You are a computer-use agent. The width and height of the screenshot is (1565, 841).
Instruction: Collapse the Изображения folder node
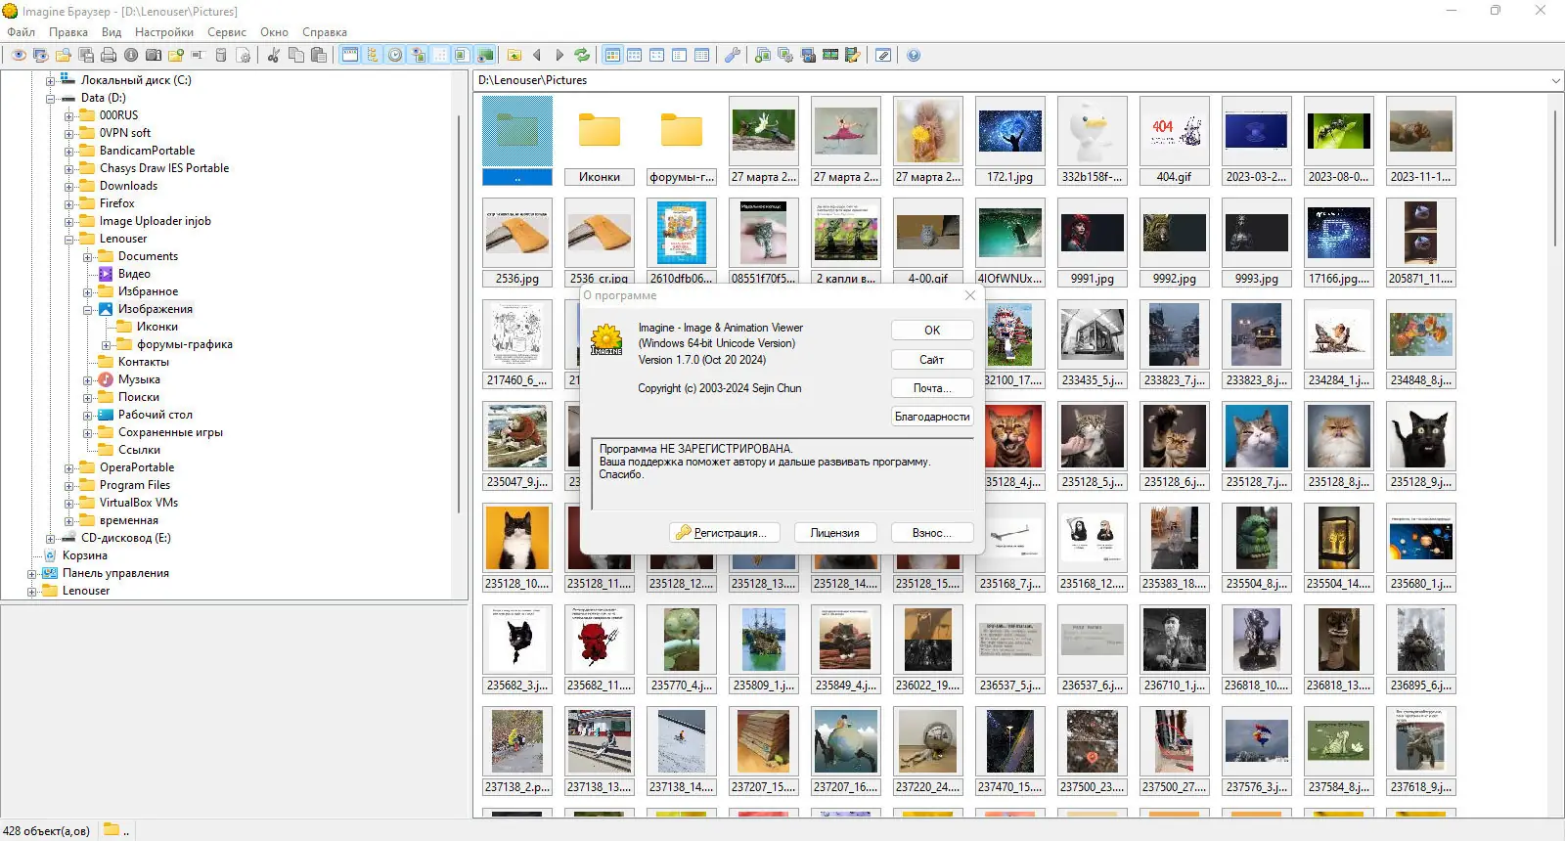[87, 310]
